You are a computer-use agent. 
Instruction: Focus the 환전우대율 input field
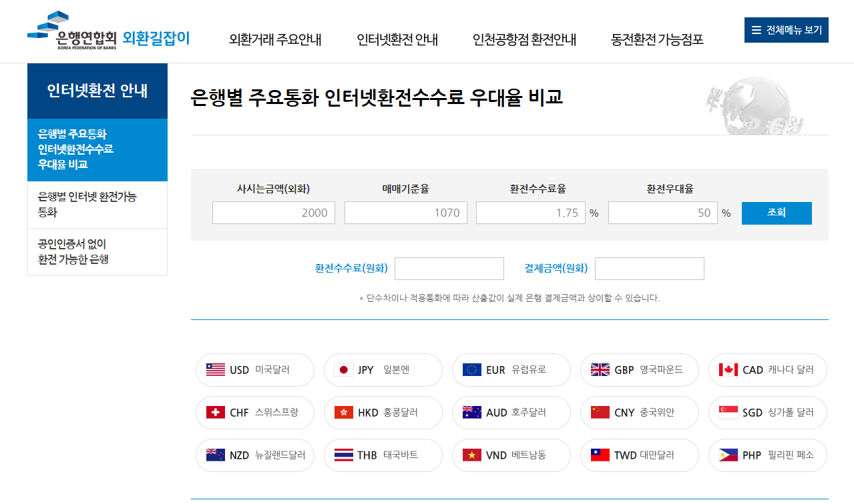click(663, 213)
